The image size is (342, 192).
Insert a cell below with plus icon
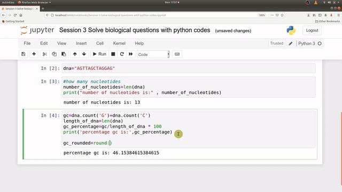coord(34,54)
